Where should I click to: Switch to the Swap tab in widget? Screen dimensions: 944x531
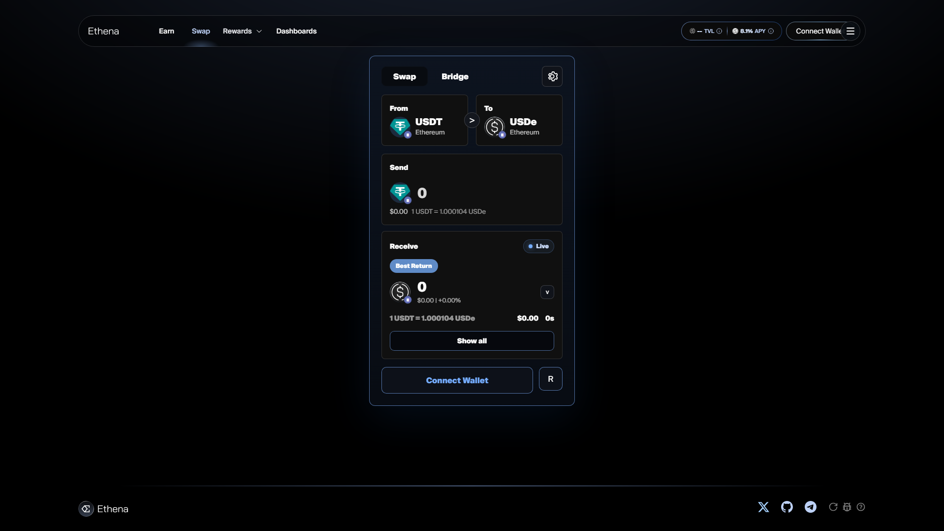(404, 76)
